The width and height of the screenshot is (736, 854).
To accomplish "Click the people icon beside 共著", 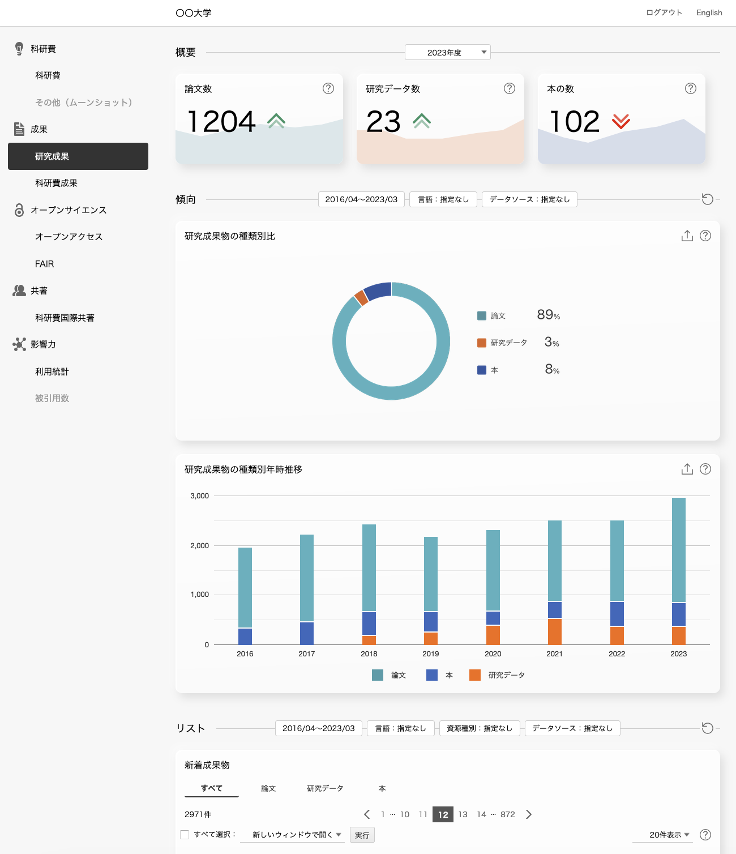I will tap(19, 291).
